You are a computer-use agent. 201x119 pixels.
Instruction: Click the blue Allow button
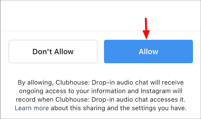(x=148, y=51)
